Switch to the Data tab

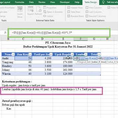click(x=31, y=2)
